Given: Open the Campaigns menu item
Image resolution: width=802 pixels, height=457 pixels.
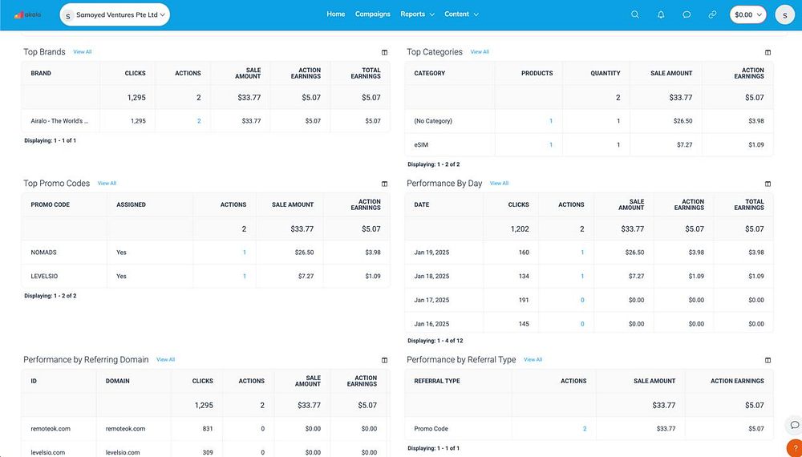Looking at the screenshot, I should 372,14.
